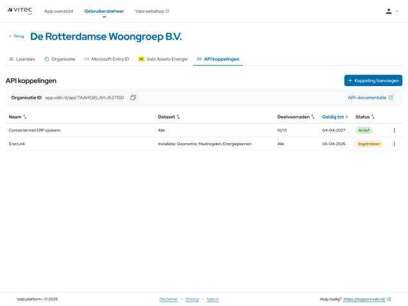Go to App overzicht

coord(58,11)
